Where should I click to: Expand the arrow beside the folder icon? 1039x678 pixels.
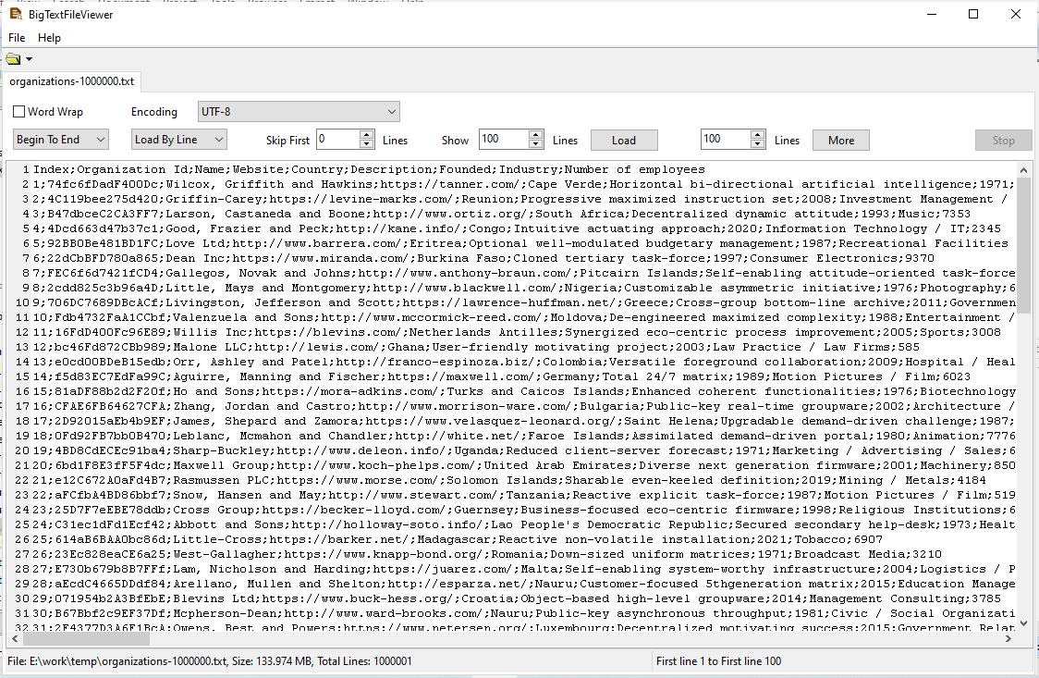click(29, 60)
